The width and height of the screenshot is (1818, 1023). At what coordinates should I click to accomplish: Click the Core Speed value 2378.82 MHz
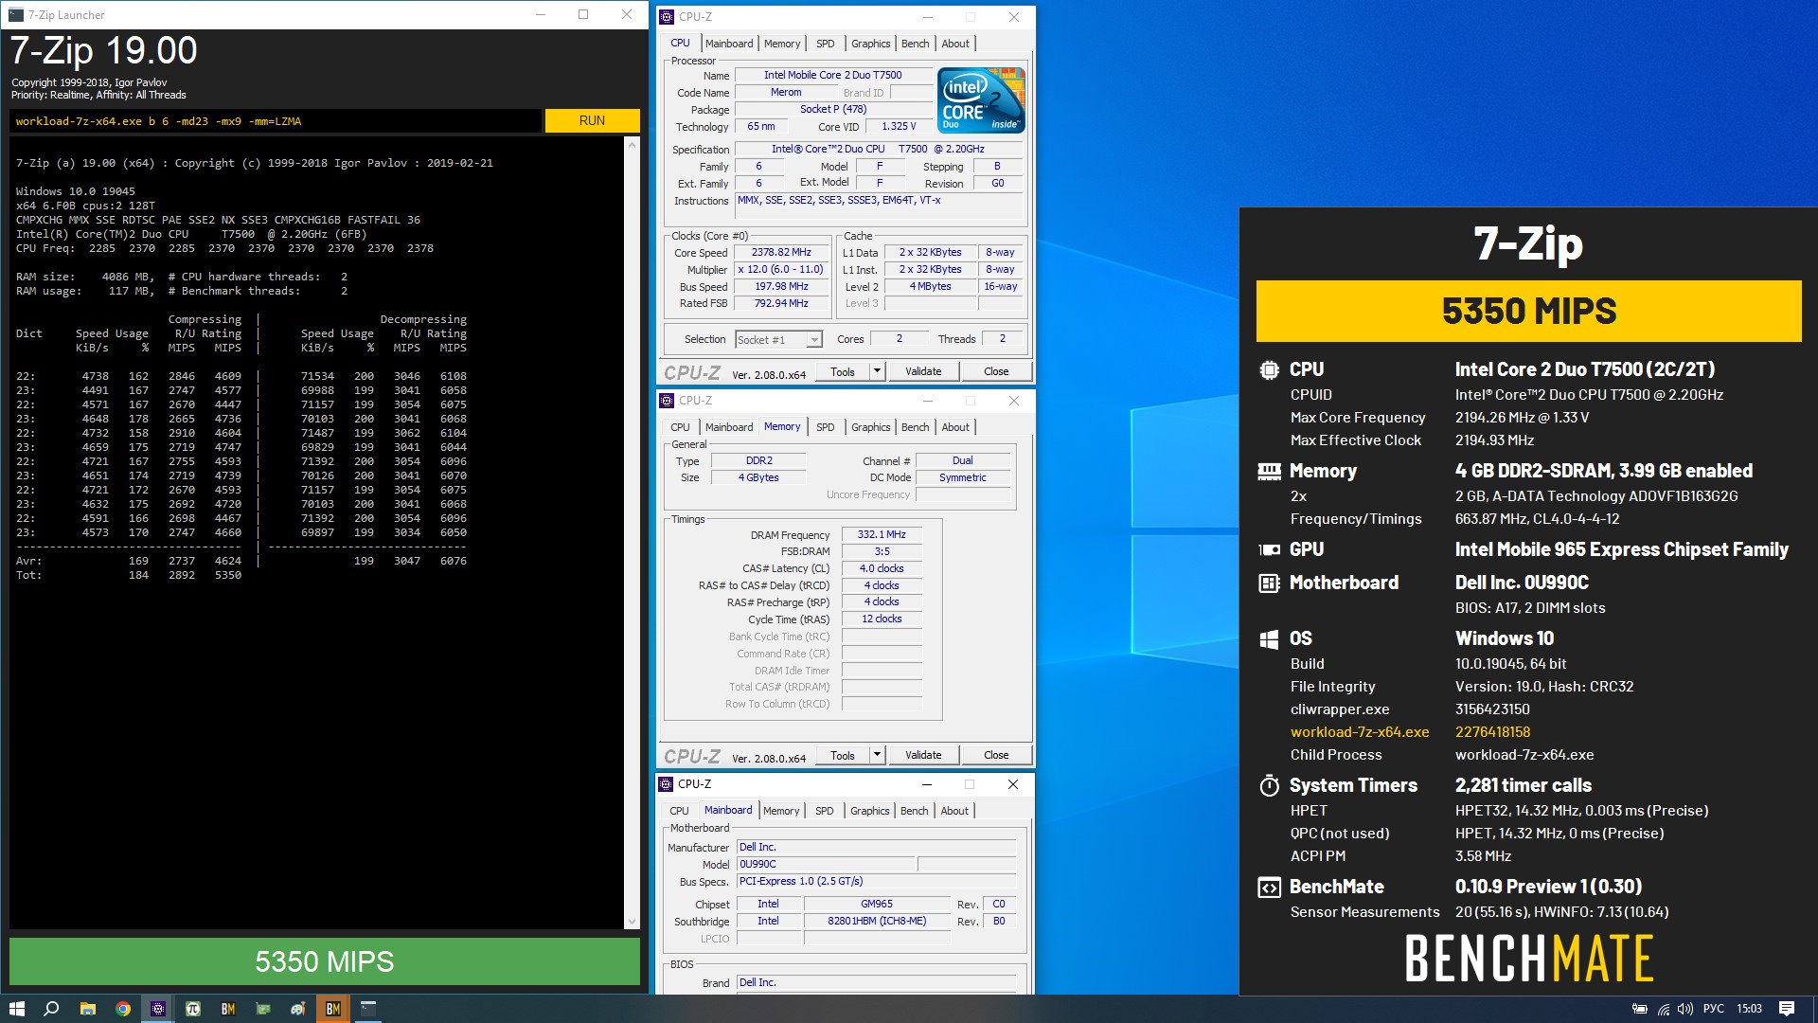click(x=781, y=253)
